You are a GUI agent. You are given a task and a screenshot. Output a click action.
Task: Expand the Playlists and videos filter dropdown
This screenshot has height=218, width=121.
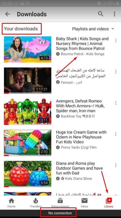pyautogui.click(x=93, y=29)
